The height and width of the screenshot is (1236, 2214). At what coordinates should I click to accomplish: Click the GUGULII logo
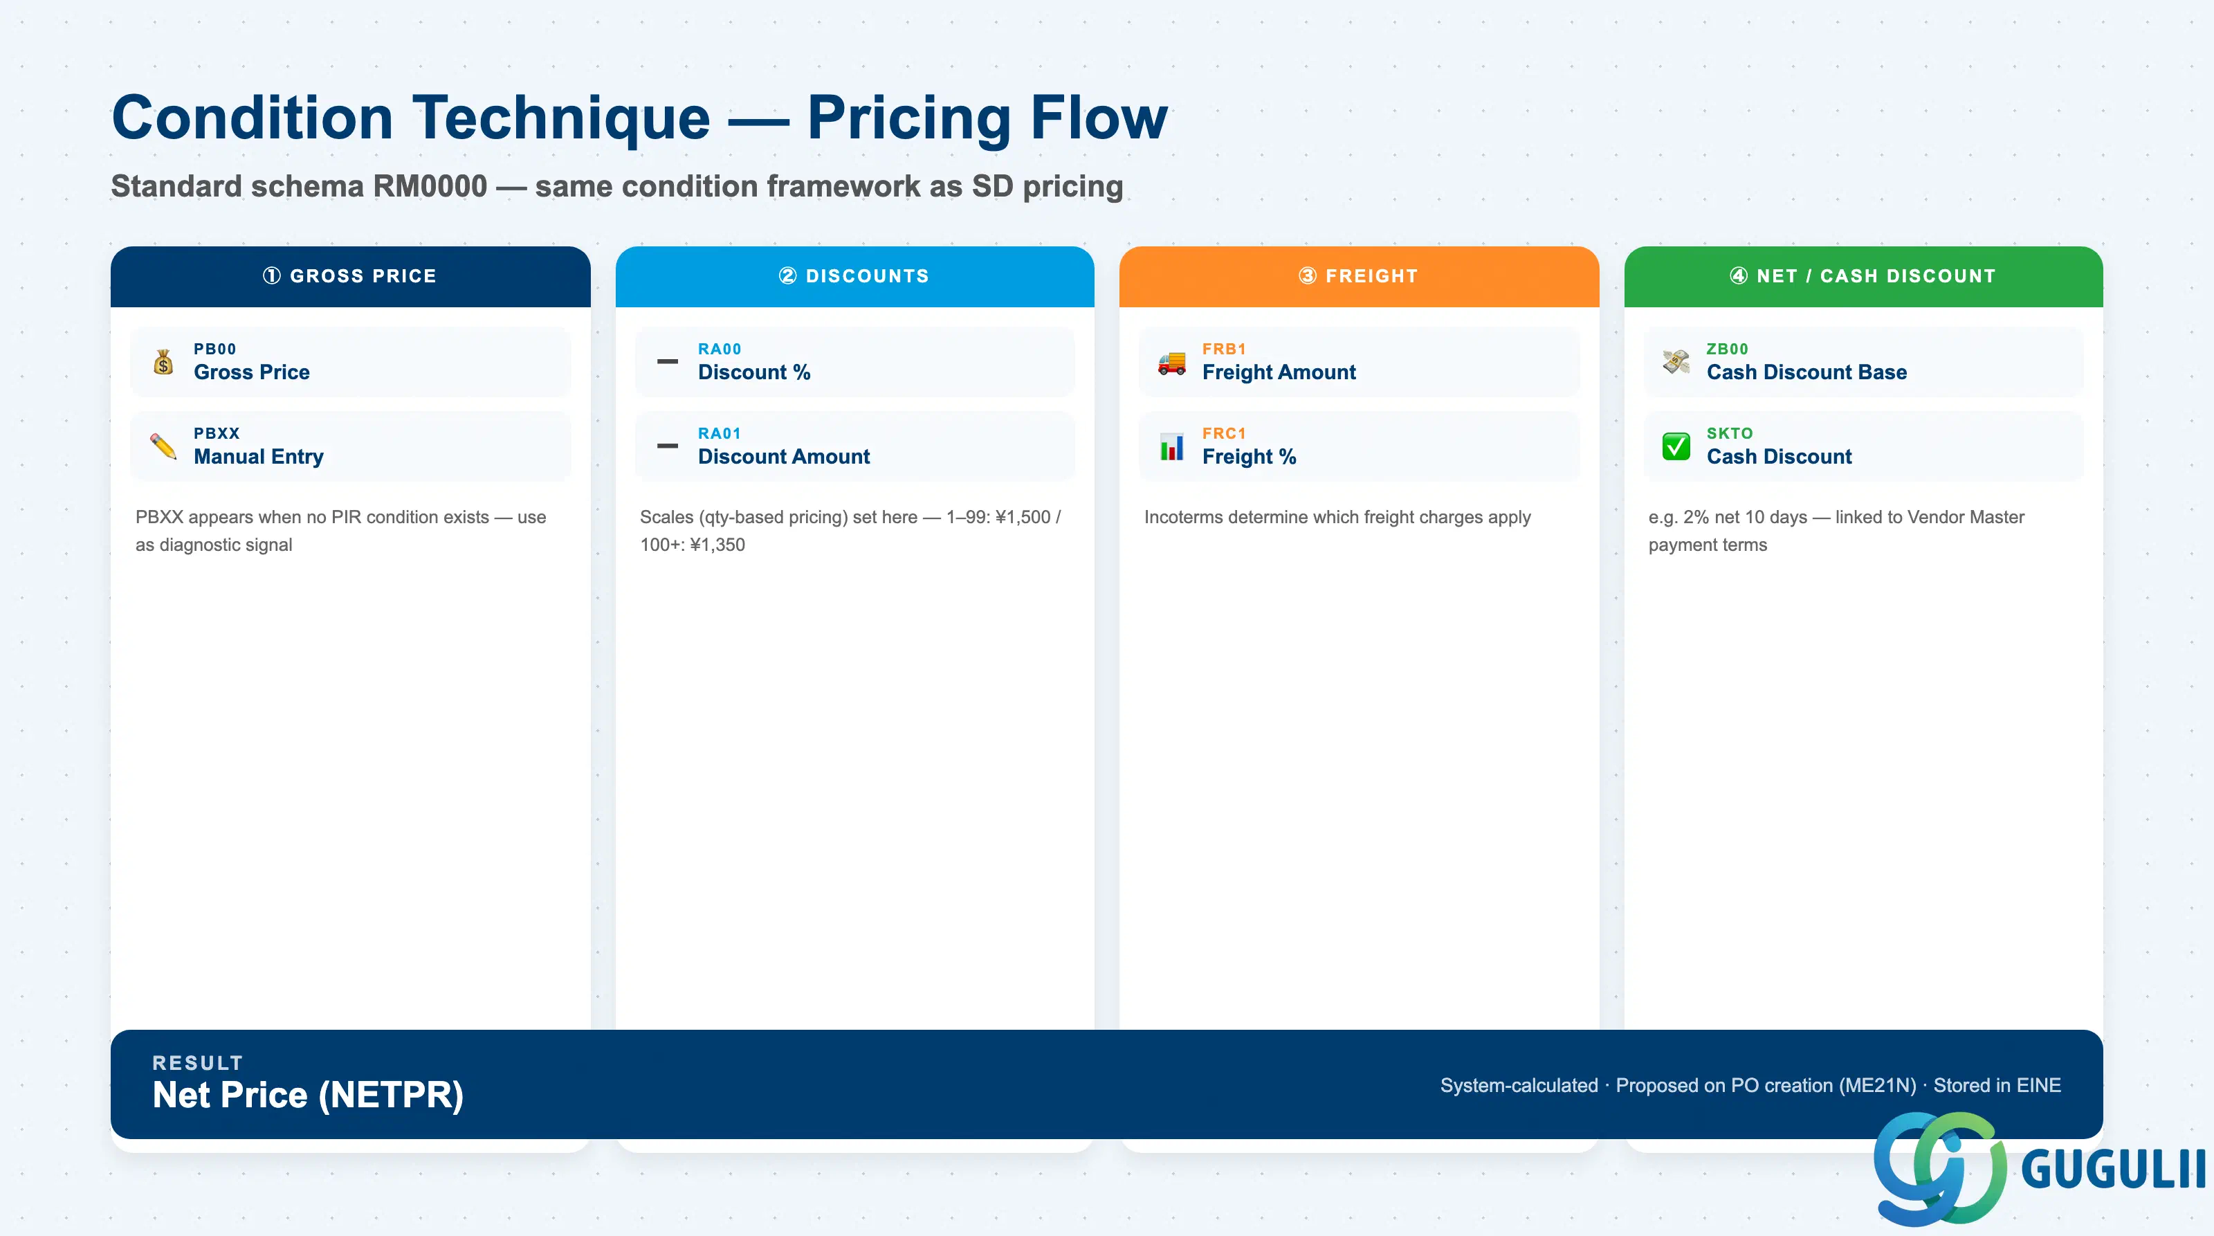[x=2039, y=1169]
